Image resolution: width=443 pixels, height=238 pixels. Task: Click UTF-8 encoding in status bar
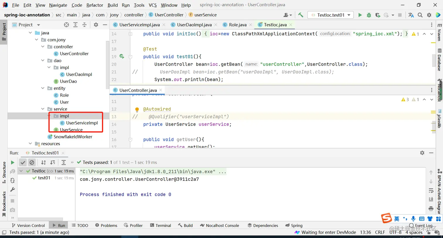(395, 232)
